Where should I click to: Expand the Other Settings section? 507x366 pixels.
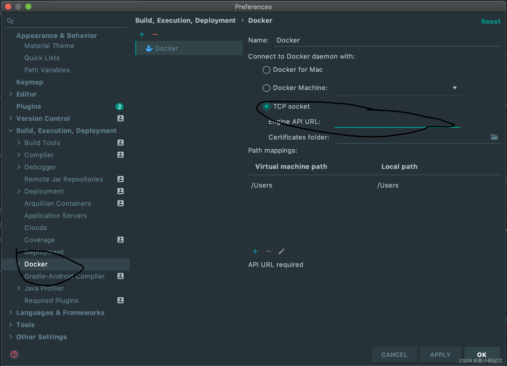[11, 337]
